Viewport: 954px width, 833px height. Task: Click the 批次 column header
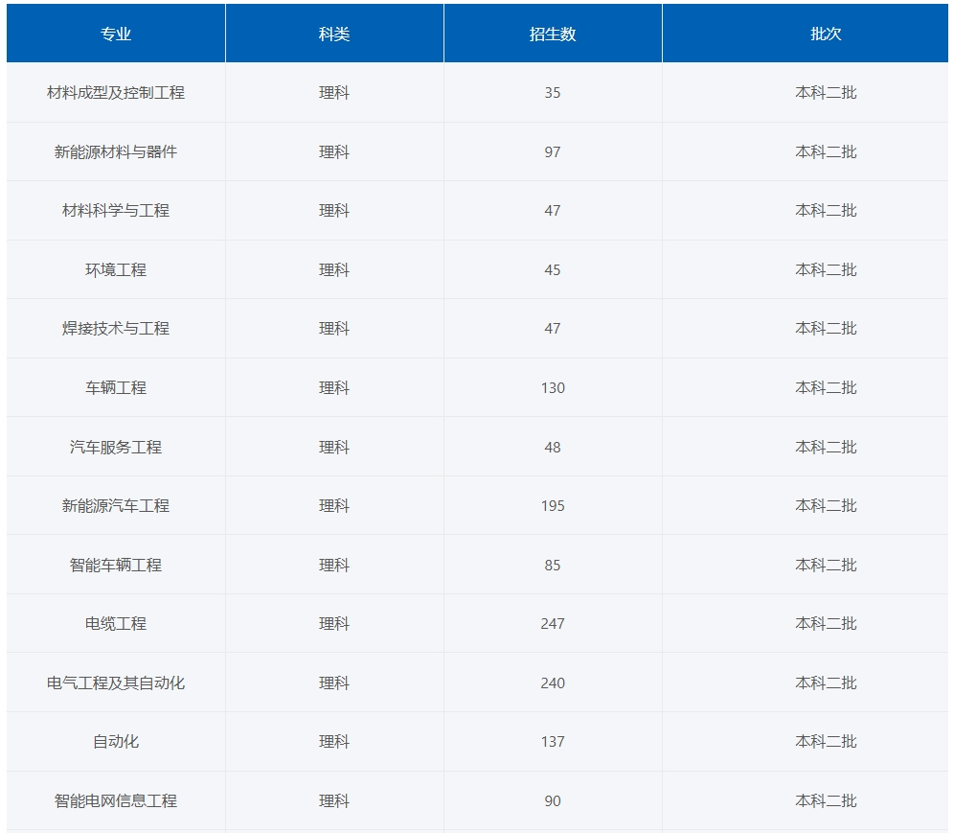point(826,34)
